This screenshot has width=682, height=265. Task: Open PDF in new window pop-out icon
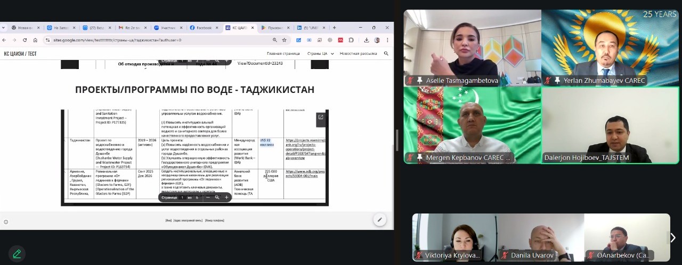tap(321, 117)
